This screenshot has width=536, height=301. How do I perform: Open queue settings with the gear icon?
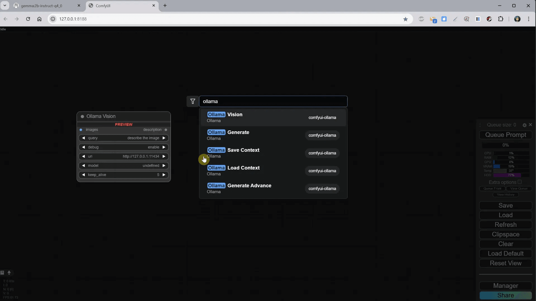(x=525, y=125)
